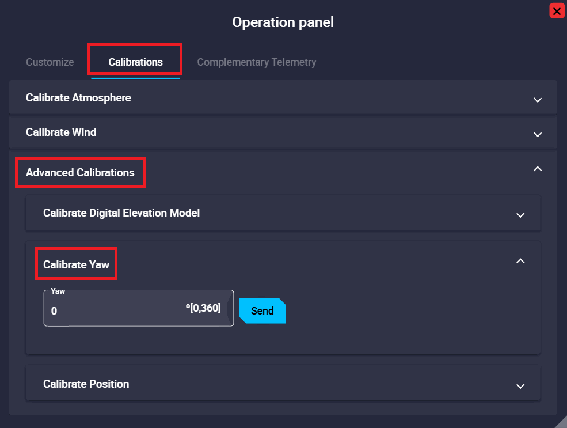This screenshot has height=428, width=567.
Task: Expand the Calibrate Position section title
Action: [86, 384]
